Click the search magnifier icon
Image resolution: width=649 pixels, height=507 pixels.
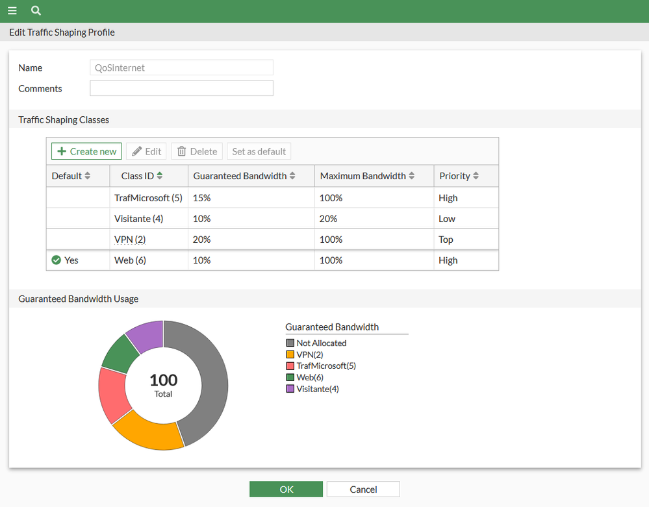[36, 11]
